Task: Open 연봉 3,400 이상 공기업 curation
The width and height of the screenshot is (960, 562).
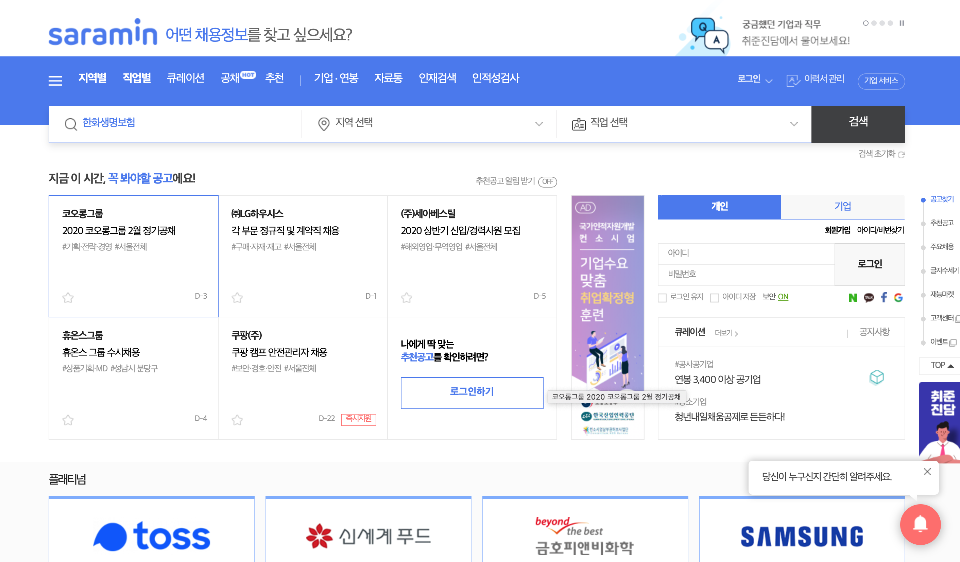Action: point(717,380)
